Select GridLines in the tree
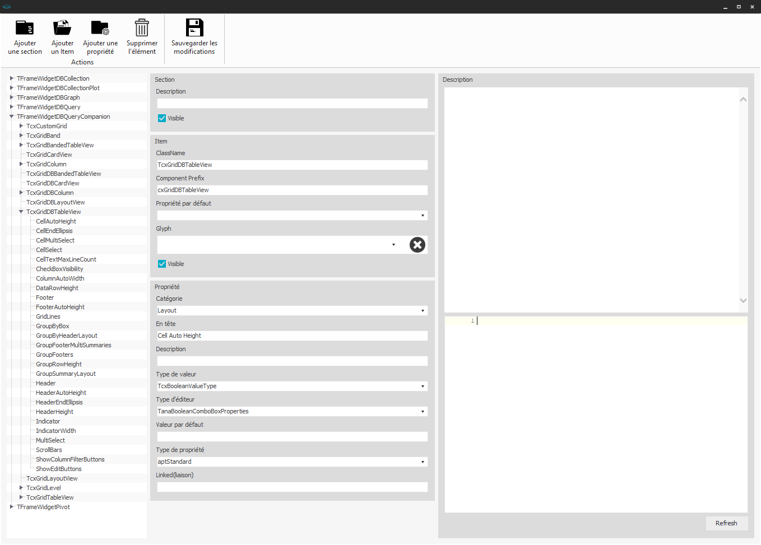 (x=48, y=316)
